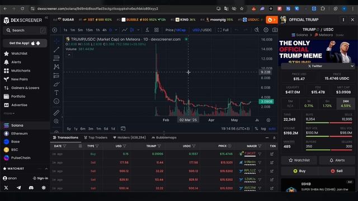Select the trend line drawing tool
358x201 pixels.
tap(56, 50)
